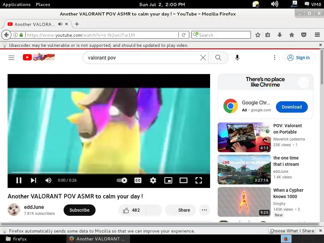324x243 pixels.
Task: Search with voice microphone
Action: pyautogui.click(x=237, y=58)
